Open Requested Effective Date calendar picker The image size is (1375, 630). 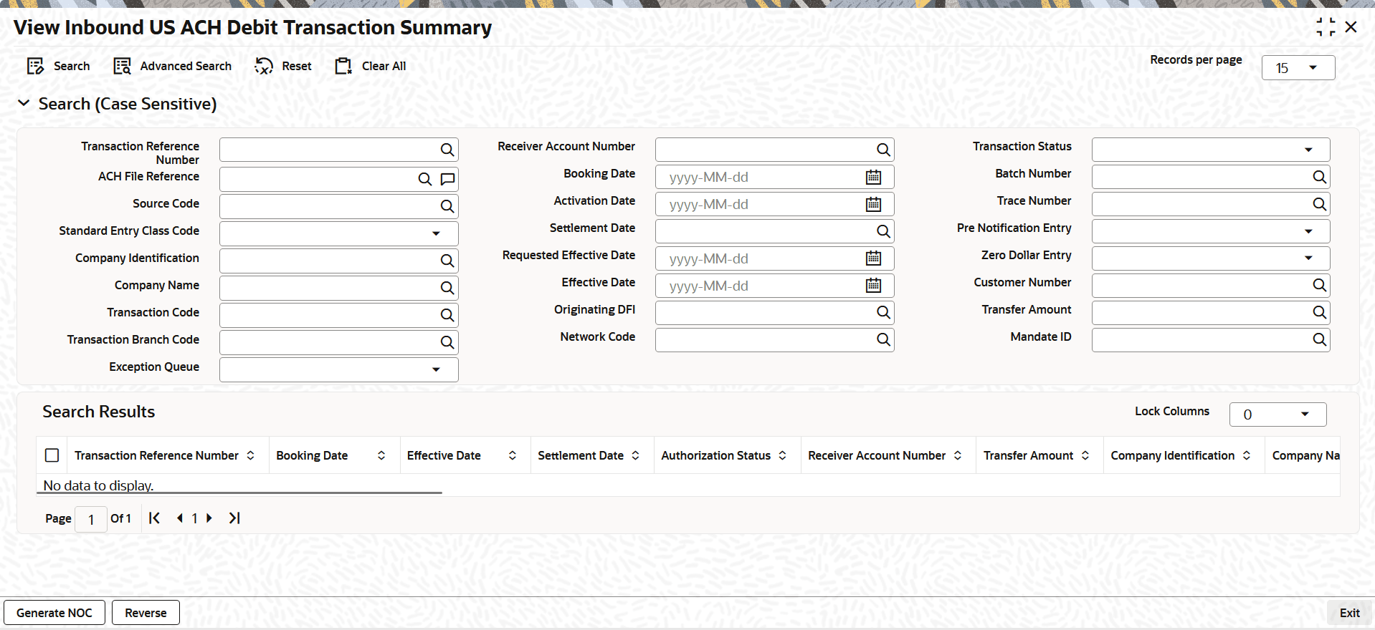coord(873,258)
